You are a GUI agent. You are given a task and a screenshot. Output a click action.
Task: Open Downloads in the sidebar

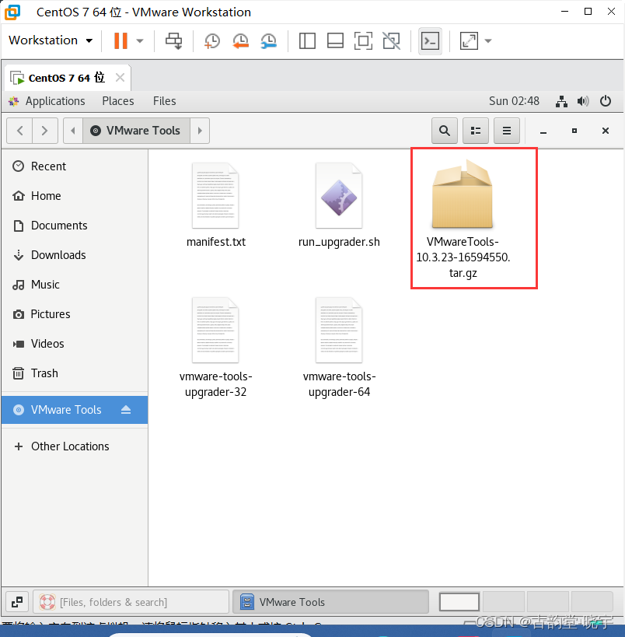(75, 255)
